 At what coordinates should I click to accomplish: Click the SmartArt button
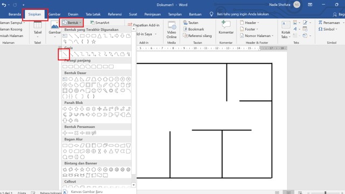coord(100,23)
